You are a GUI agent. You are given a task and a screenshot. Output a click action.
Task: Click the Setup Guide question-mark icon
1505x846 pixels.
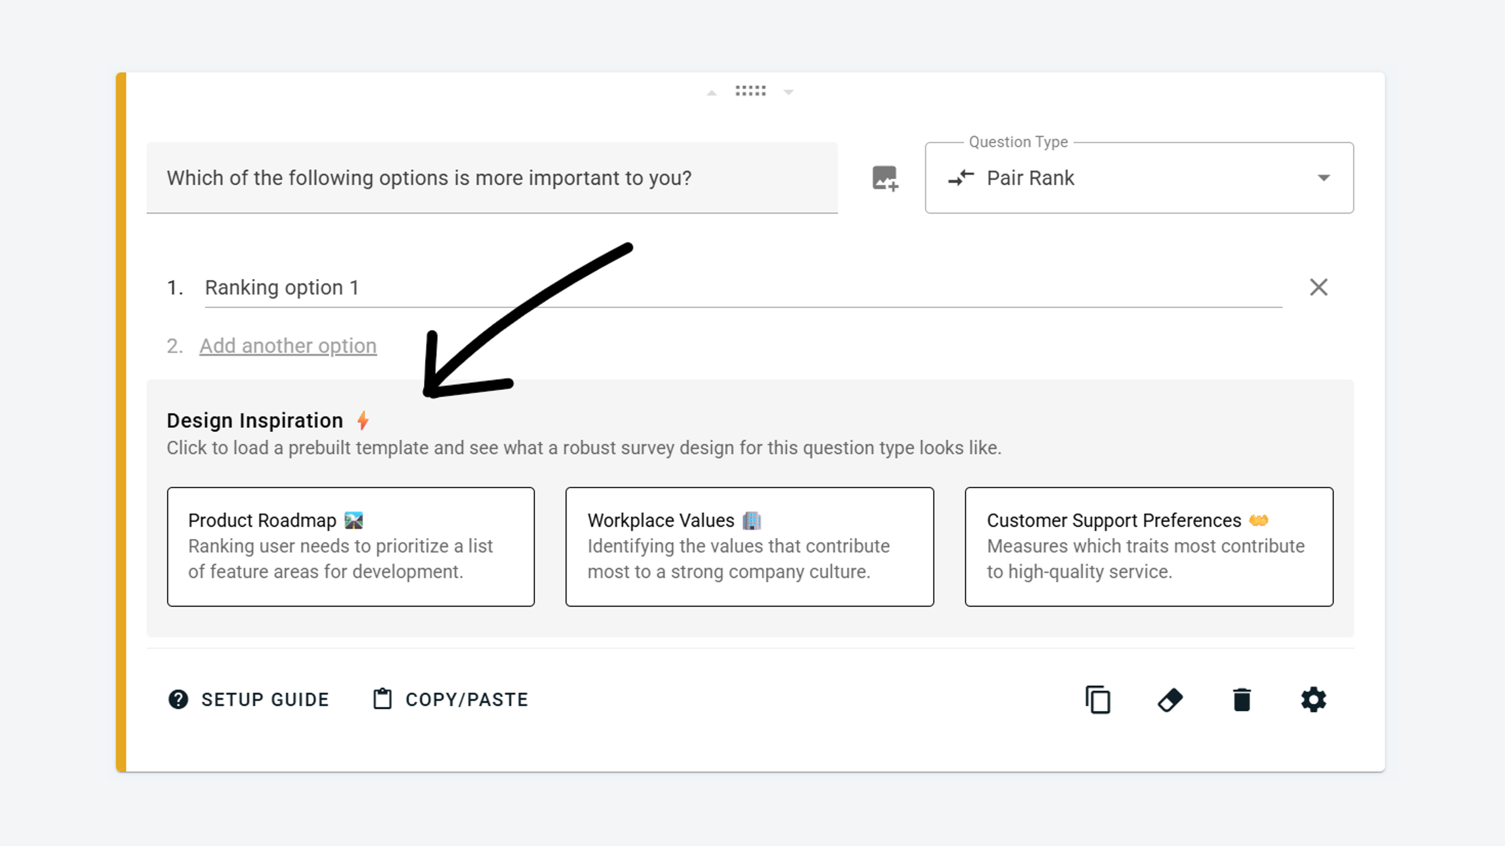point(178,700)
